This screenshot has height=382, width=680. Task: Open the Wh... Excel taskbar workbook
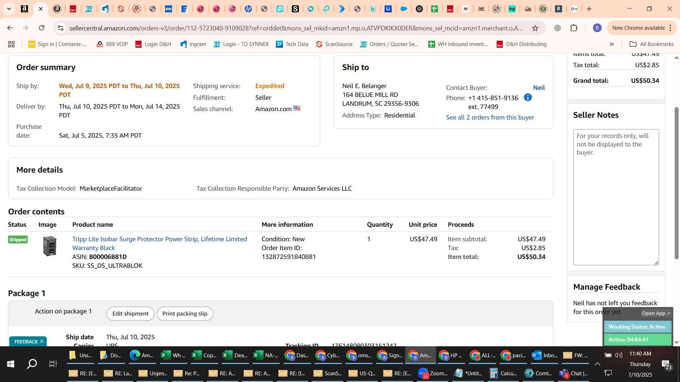coord(173,355)
